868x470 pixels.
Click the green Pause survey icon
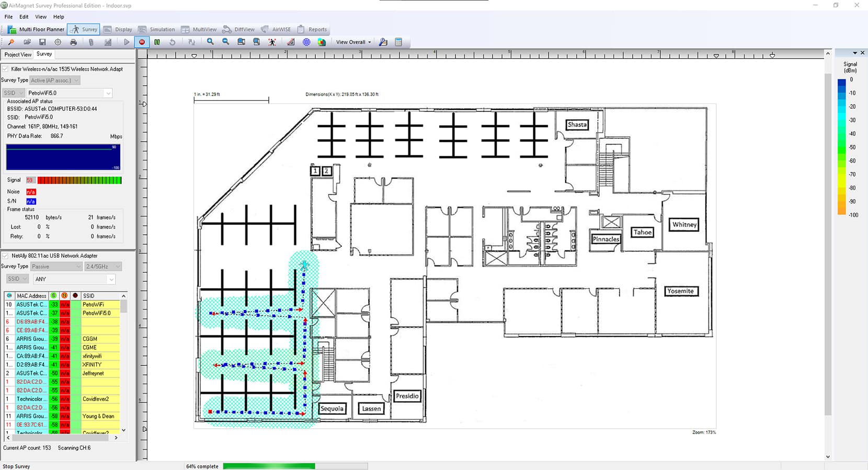click(157, 42)
